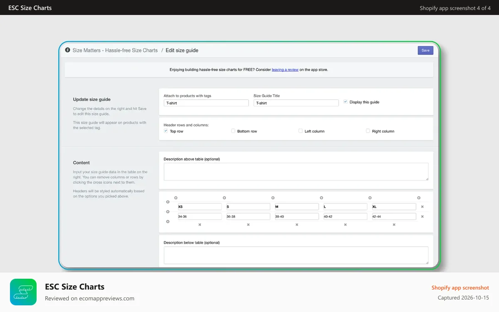The width and height of the screenshot is (499, 312).
Task: Focus the Description above table textarea
Action: pos(296,172)
